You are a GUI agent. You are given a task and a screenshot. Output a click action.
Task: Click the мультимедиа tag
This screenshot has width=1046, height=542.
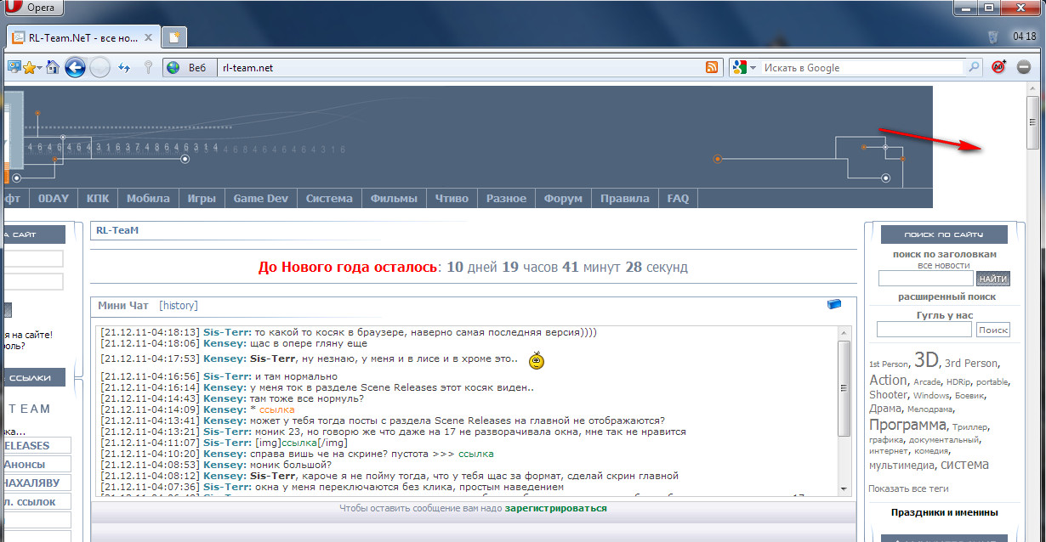[901, 465]
